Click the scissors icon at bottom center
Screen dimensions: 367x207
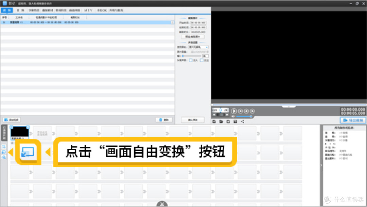click(x=162, y=204)
